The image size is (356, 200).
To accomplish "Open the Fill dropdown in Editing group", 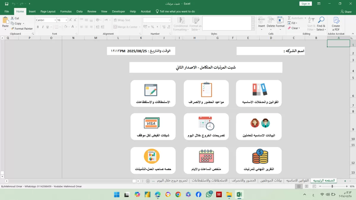I will coord(294,23).
